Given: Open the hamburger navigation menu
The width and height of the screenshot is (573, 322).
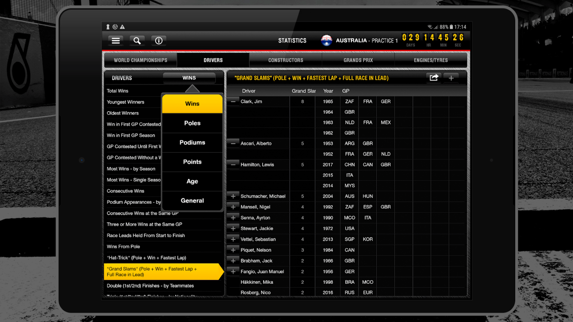Looking at the screenshot, I should tap(115, 41).
